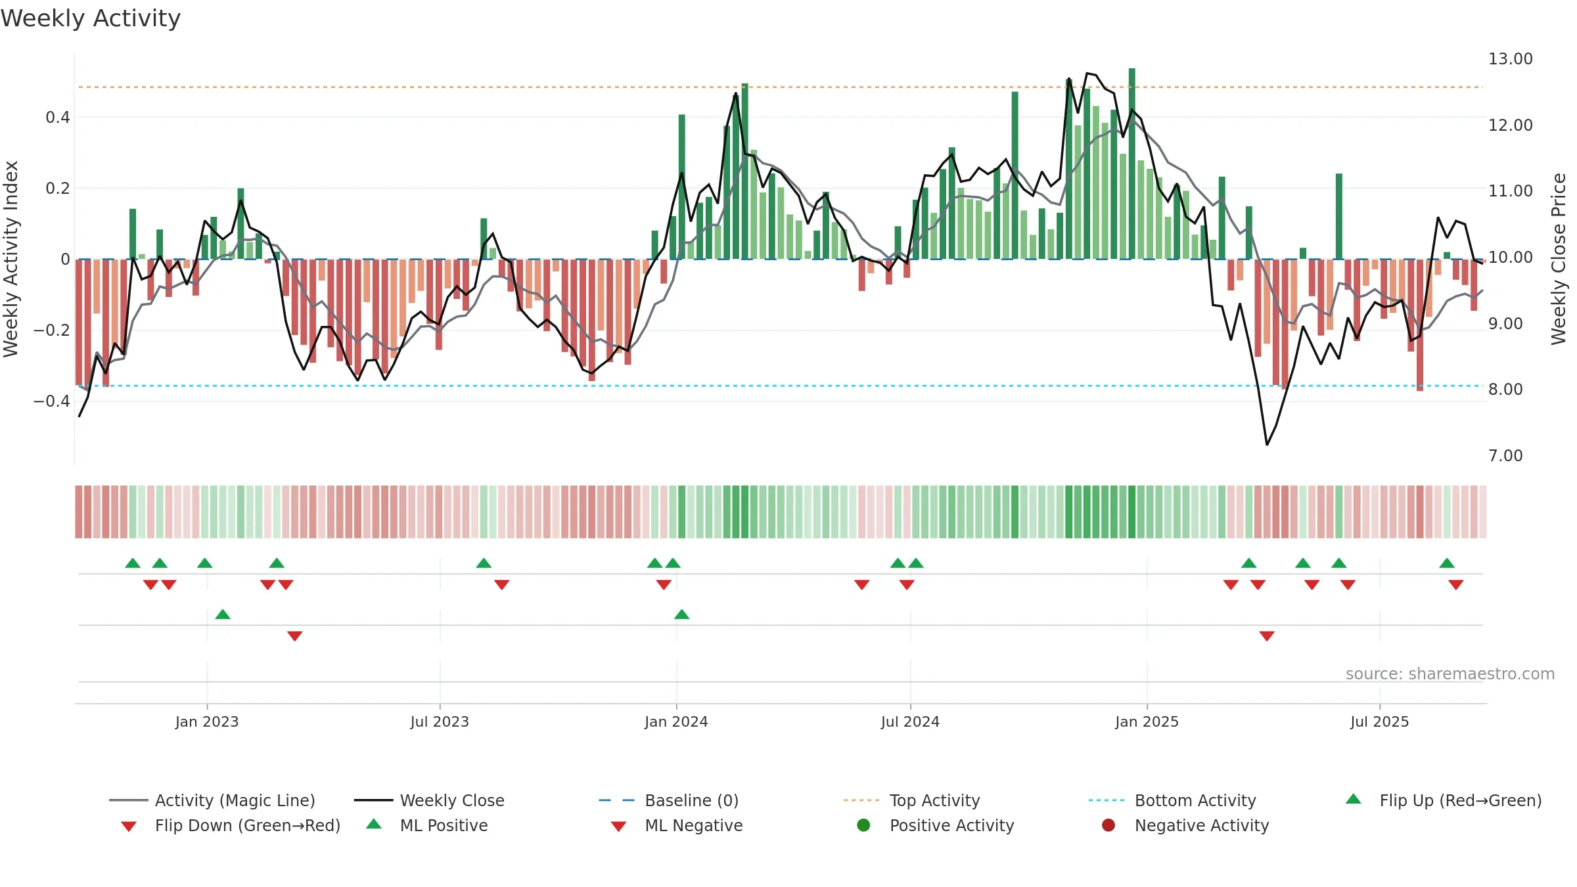This screenshot has width=1577, height=887.
Task: Click the Negative Activity red circle icon
Action: (x=1108, y=825)
